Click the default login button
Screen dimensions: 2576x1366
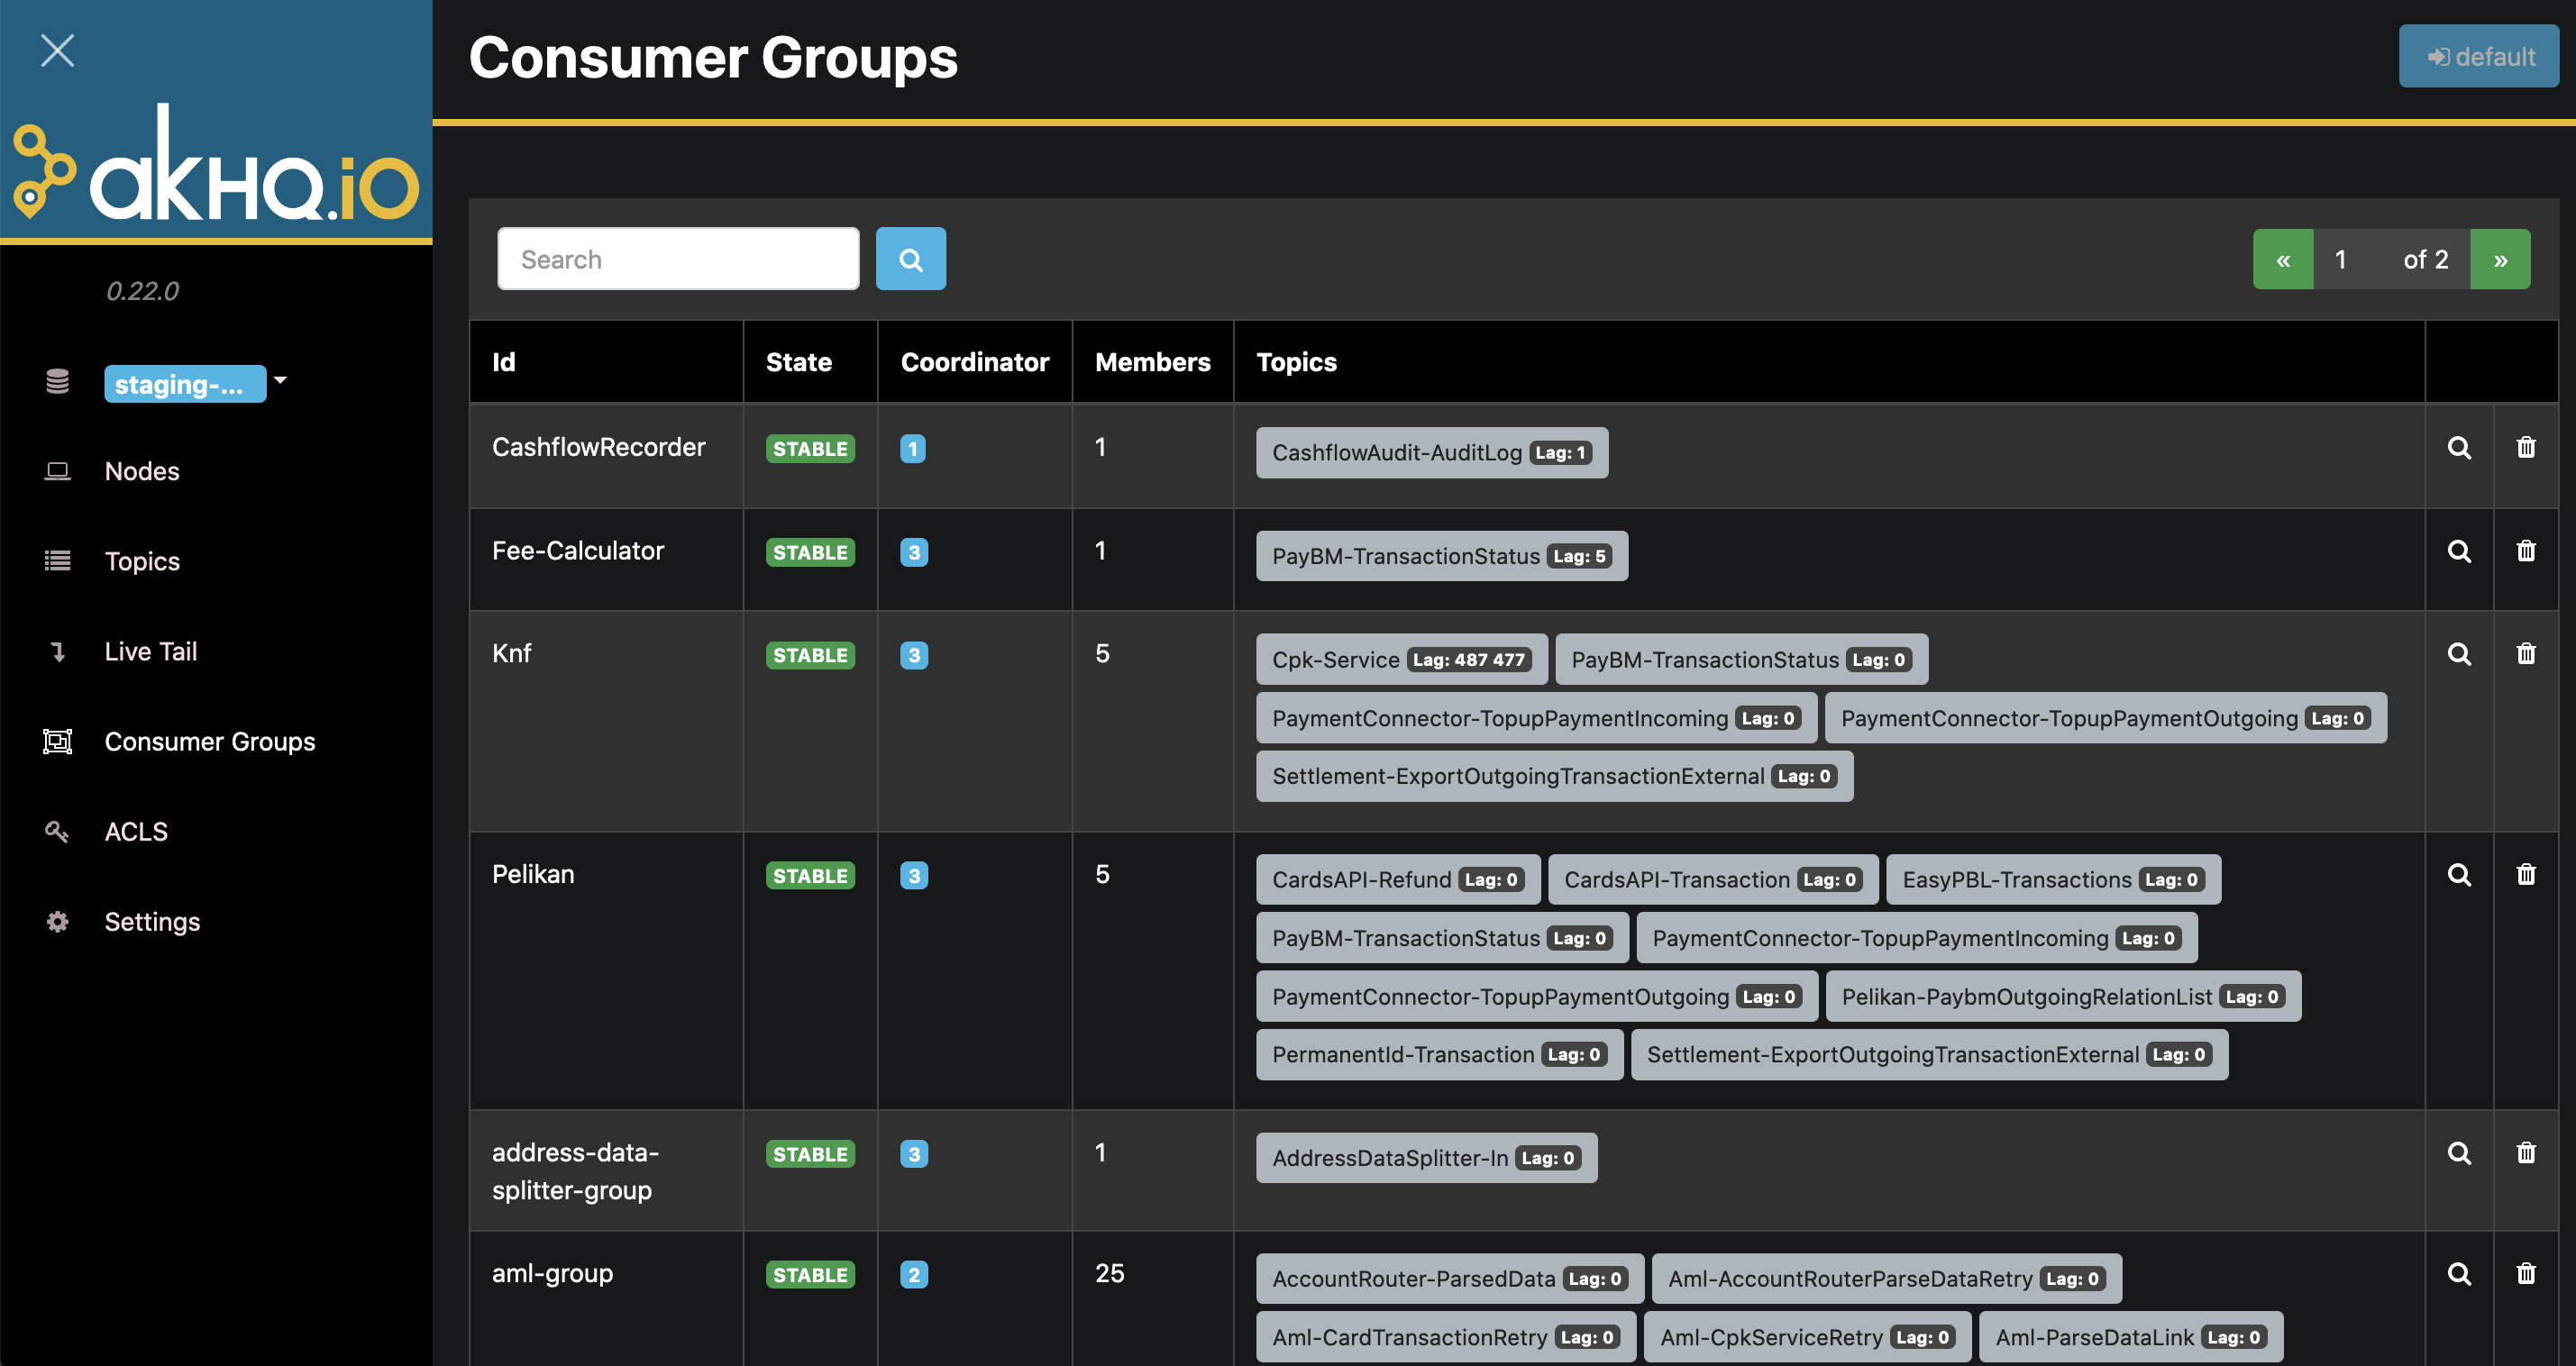(x=2478, y=57)
